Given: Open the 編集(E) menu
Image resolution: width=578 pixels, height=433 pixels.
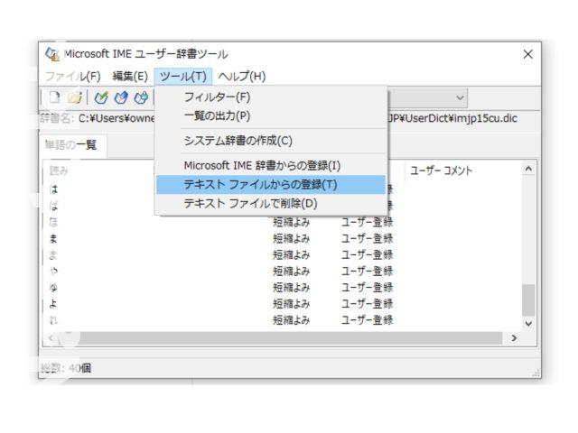Looking at the screenshot, I should [129, 76].
